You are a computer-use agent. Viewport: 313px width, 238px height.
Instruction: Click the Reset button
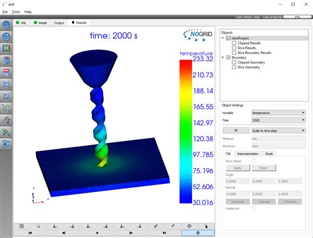pos(263,168)
